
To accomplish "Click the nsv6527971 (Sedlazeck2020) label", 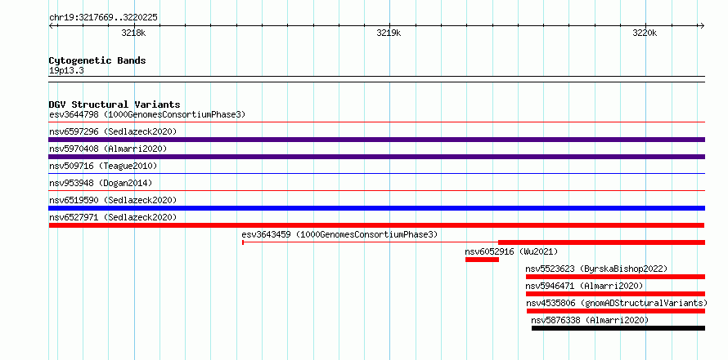I will pyautogui.click(x=113, y=217).
